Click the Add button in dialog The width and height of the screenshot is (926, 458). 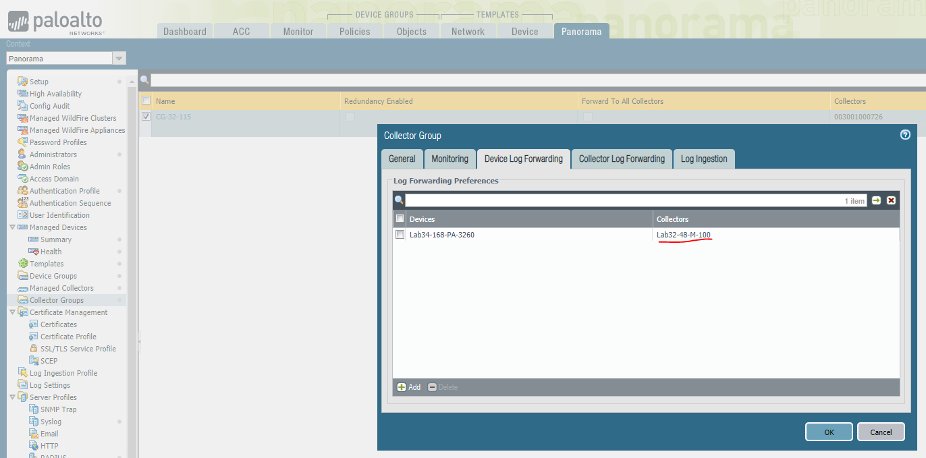409,387
